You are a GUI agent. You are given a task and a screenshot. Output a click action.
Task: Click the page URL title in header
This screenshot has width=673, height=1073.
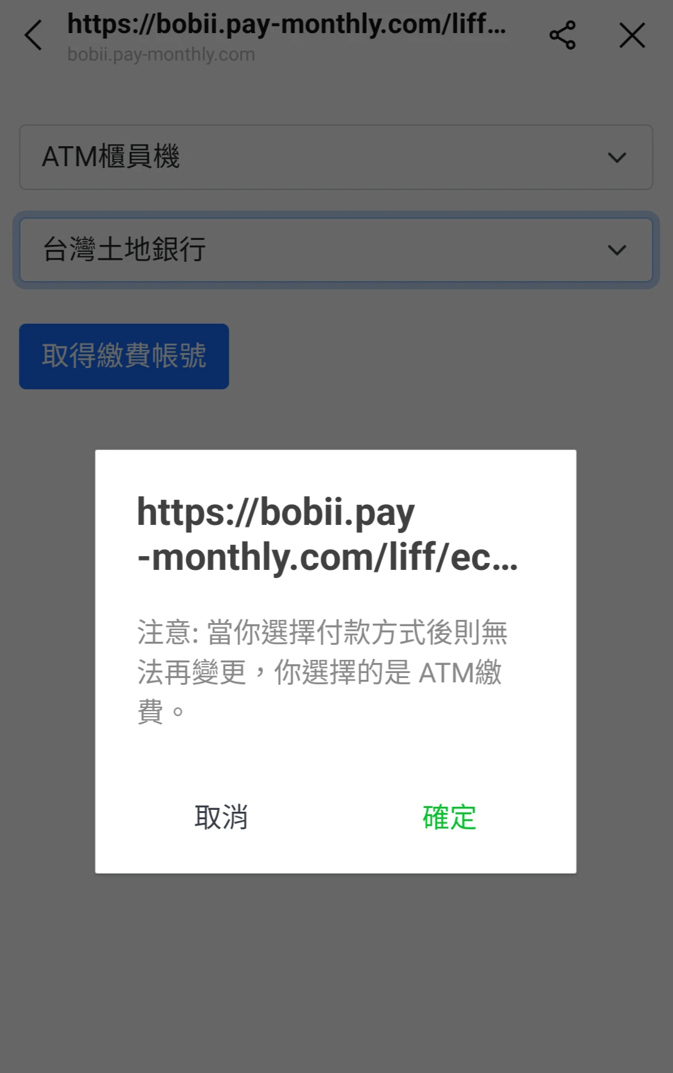click(x=286, y=25)
